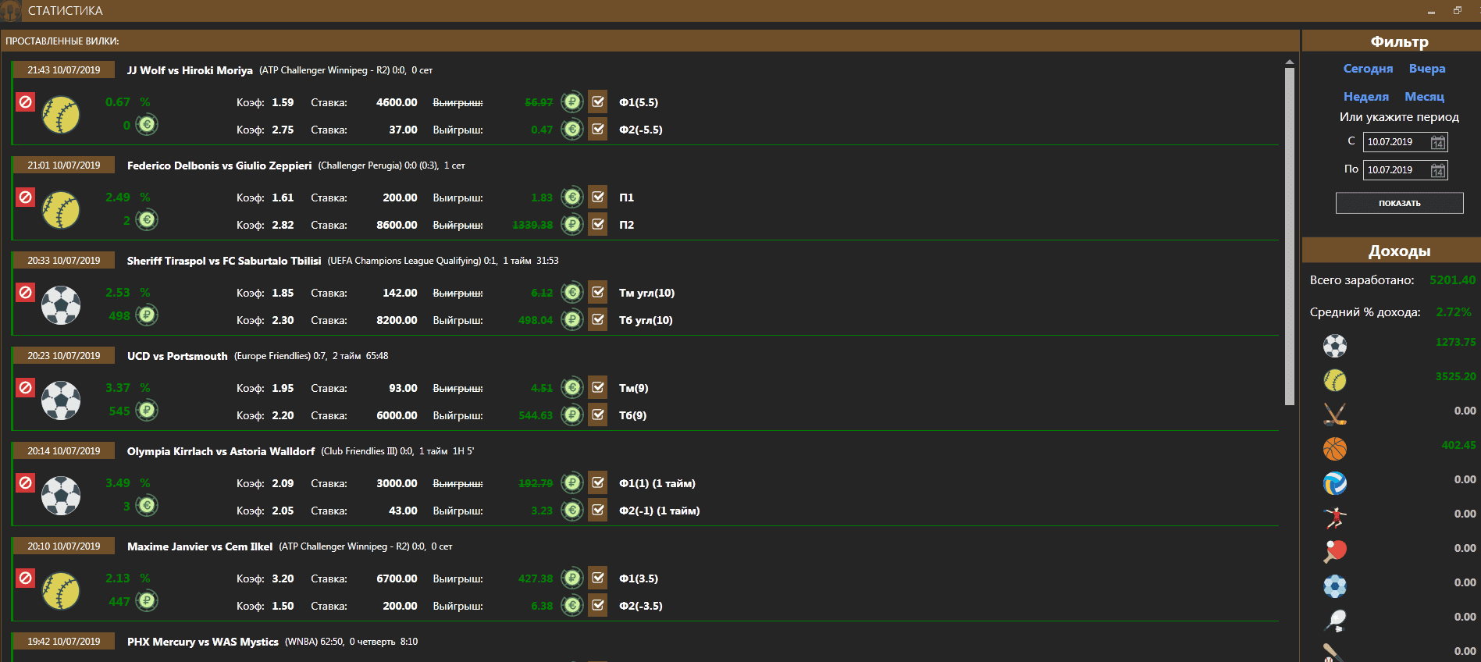The image size is (1481, 662).
Task: Click the table tennis paddle icon in income list
Action: click(1335, 551)
